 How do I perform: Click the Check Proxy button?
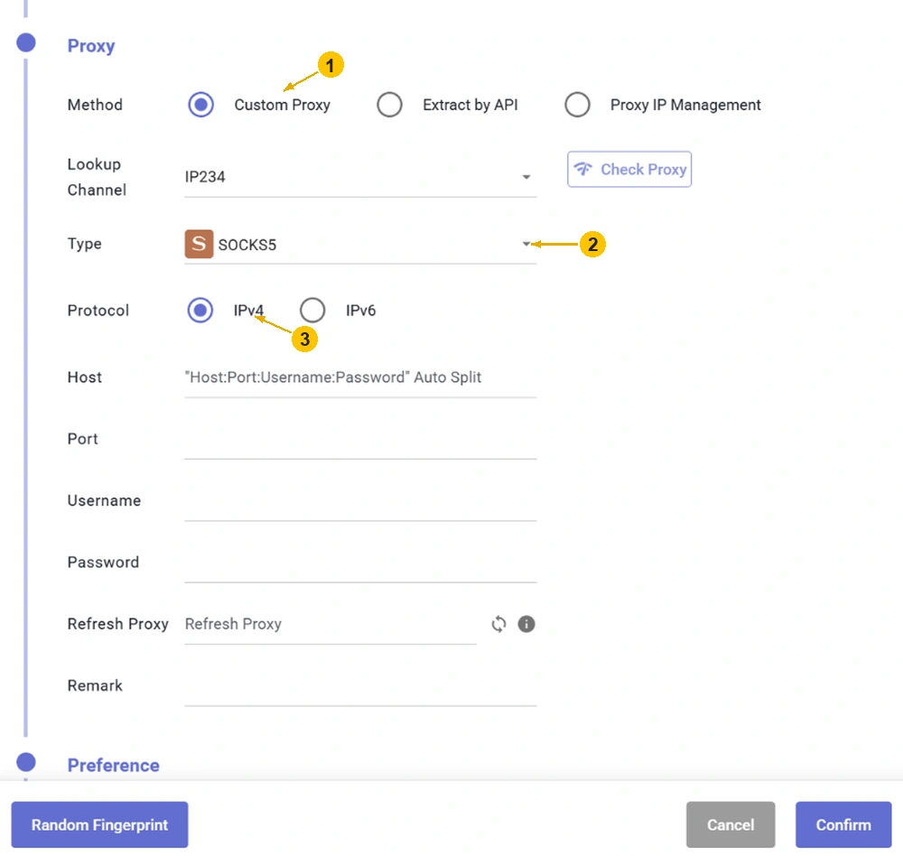coord(629,170)
